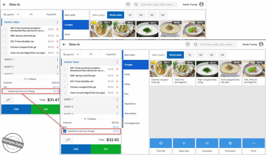Open the keypad grid icon in front window

tap(188, 44)
